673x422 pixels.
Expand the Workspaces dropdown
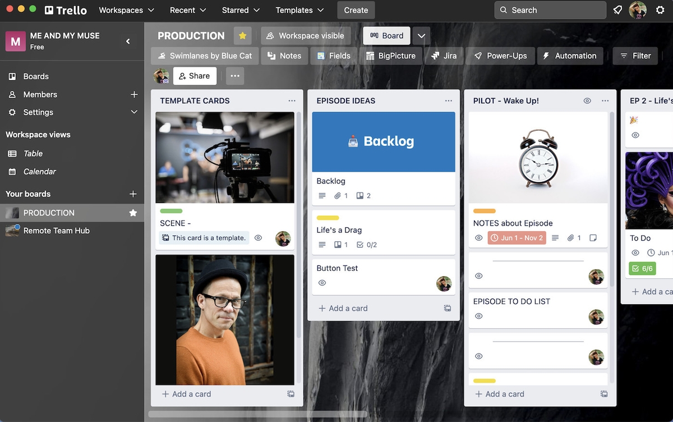pos(126,10)
